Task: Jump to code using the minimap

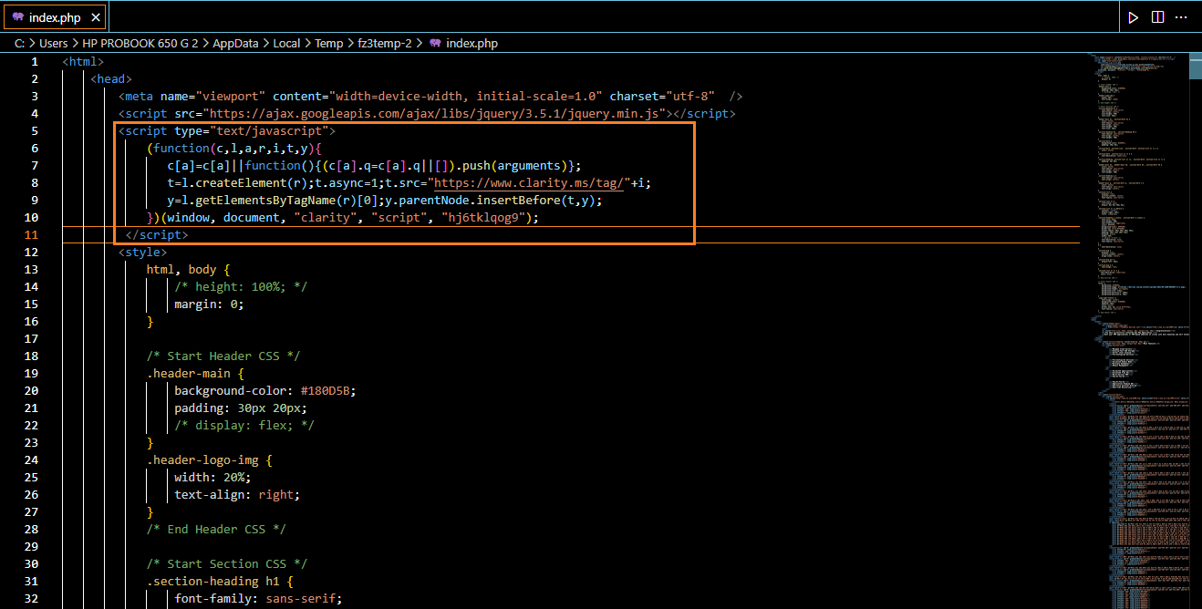Action: click(x=1135, y=274)
